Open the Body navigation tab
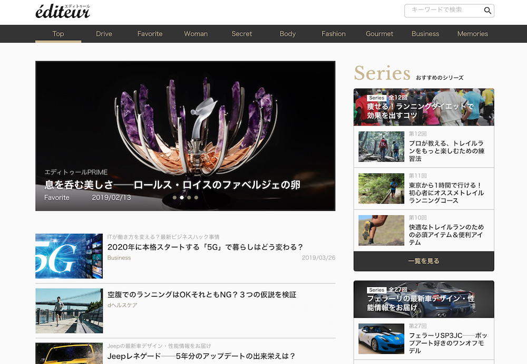 (x=288, y=34)
